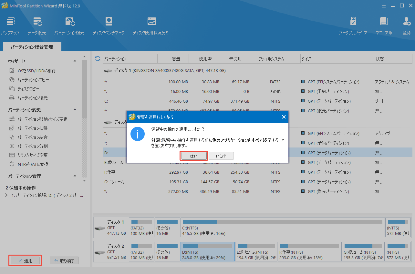This screenshot has width=415, height=274.
Task: Click the hamburger menu icon in title bar
Action: coord(383,5)
